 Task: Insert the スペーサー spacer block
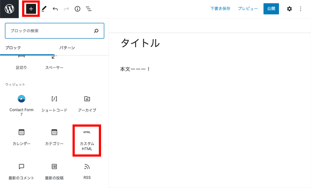pyautogui.click(x=54, y=63)
